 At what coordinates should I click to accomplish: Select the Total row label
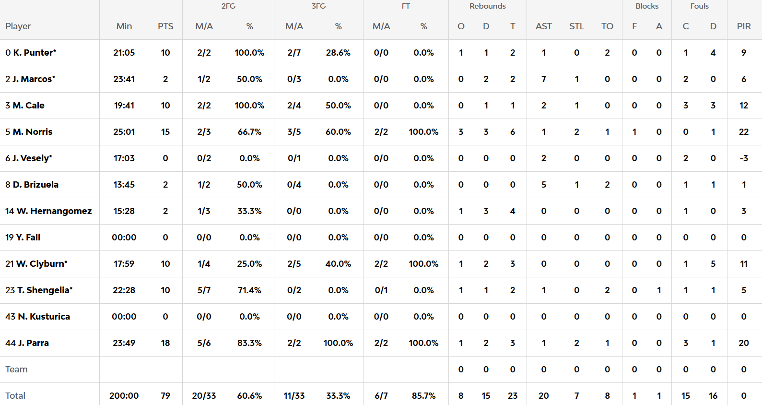pos(15,396)
